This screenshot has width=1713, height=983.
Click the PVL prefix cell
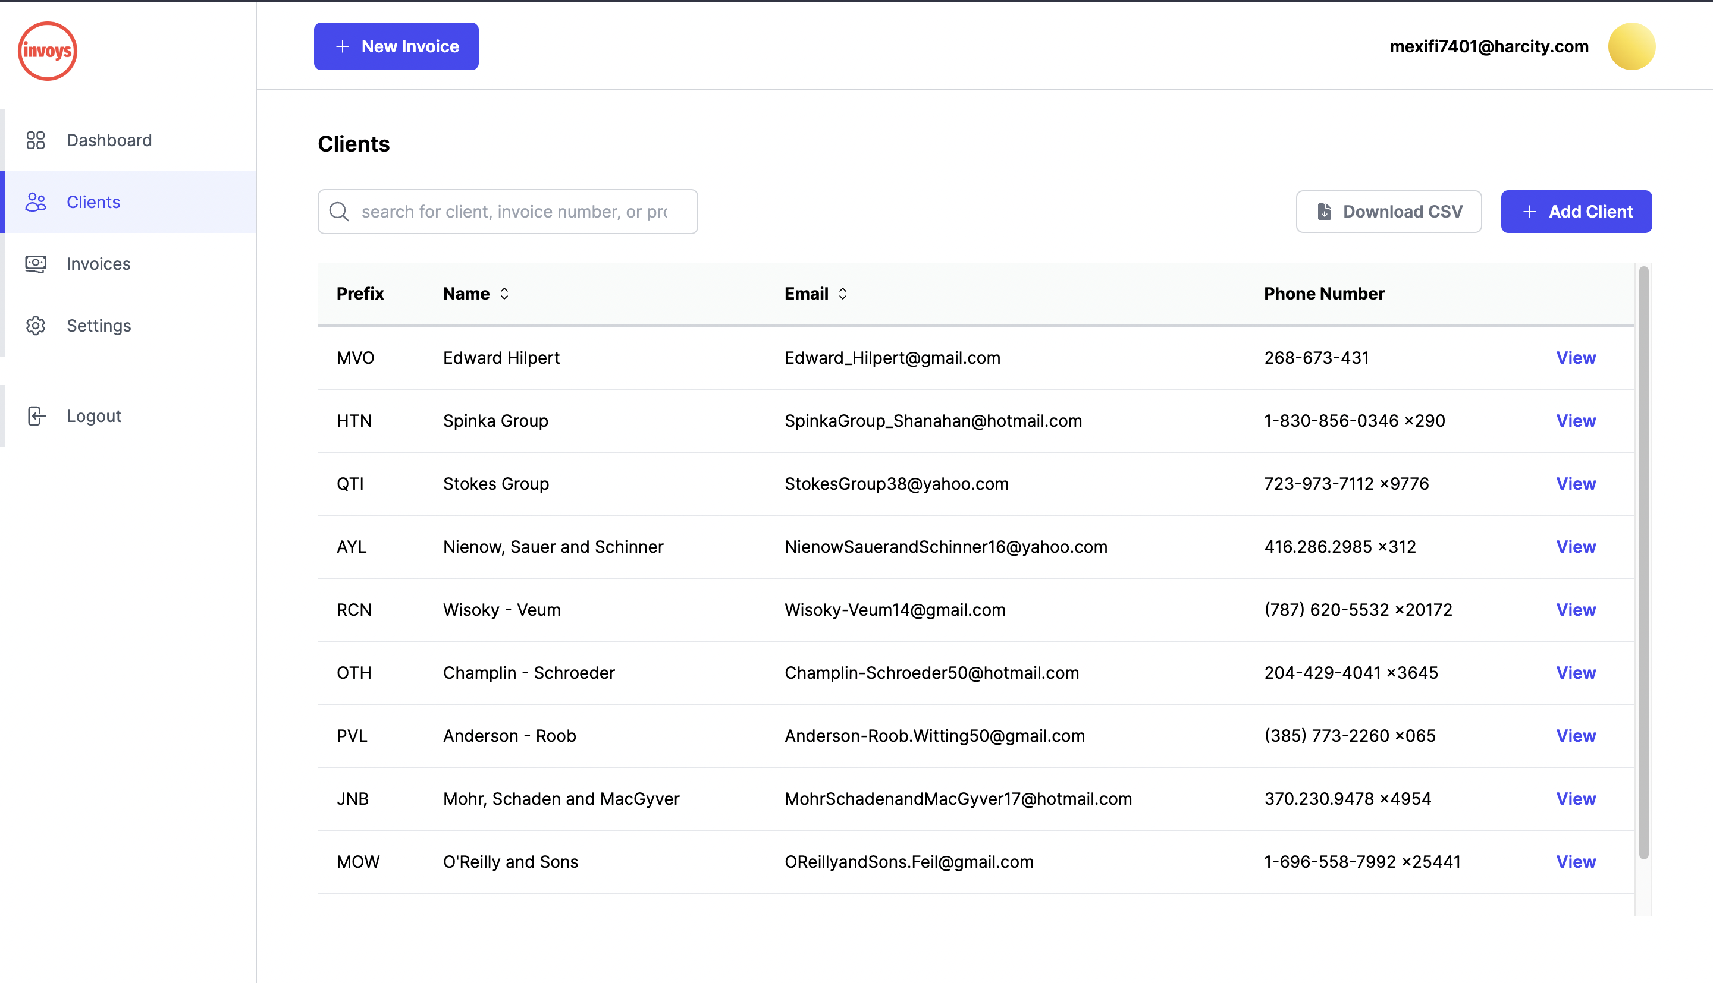pos(352,736)
